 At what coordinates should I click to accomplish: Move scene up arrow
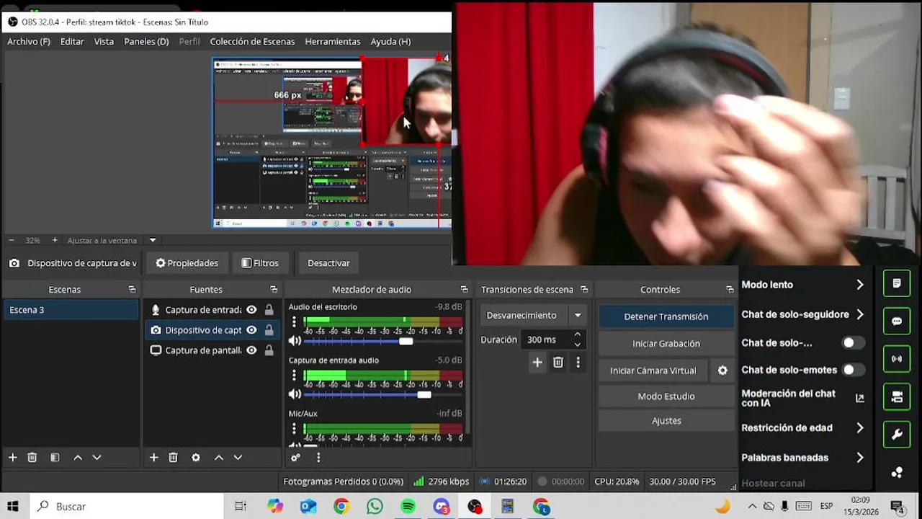tap(78, 458)
